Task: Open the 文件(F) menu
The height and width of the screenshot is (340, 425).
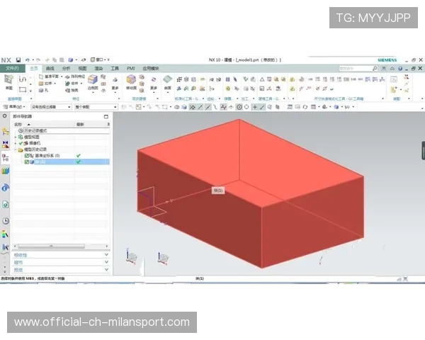Action: click(x=12, y=68)
